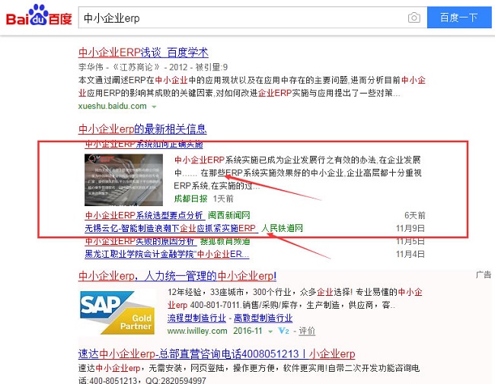The width and height of the screenshot is (495, 384).
Task: Click the 百度一下 search button
Action: coord(459,17)
